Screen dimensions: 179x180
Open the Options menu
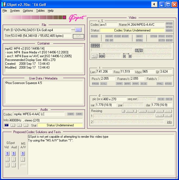click(x=28, y=11)
